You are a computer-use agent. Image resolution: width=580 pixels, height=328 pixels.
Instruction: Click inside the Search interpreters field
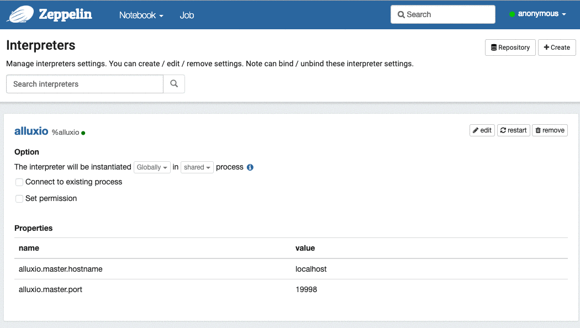coord(83,84)
